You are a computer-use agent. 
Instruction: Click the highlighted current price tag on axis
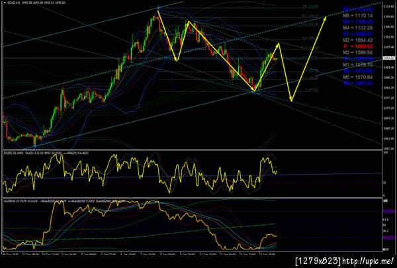pos(389,58)
